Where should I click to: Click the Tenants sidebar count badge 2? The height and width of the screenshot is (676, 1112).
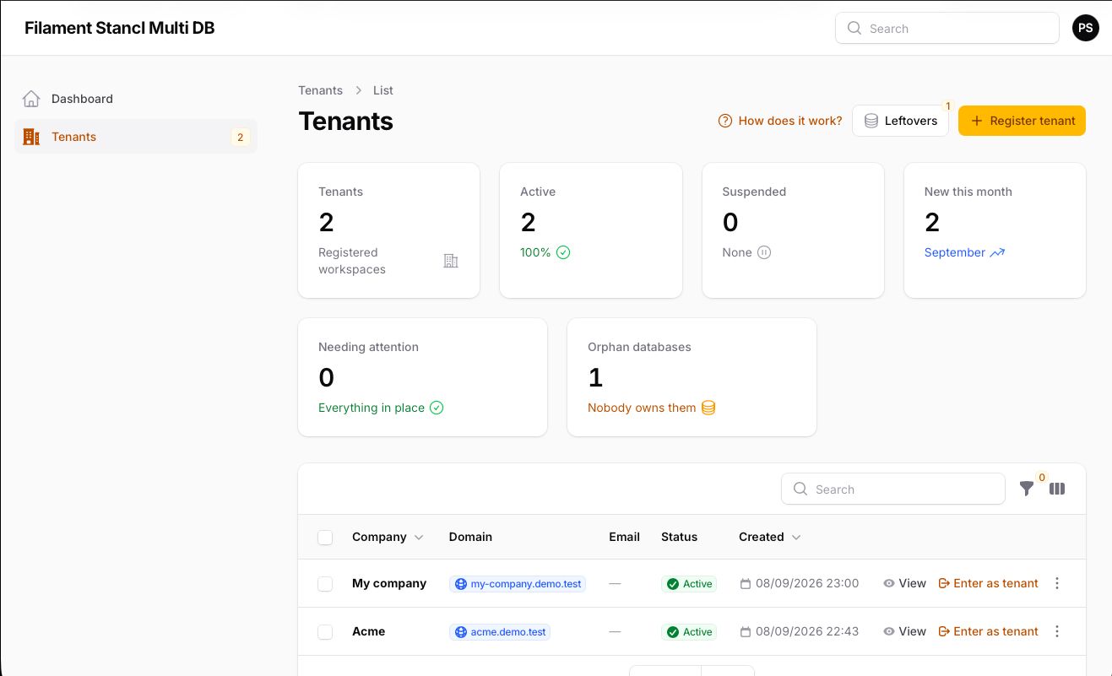tap(241, 137)
